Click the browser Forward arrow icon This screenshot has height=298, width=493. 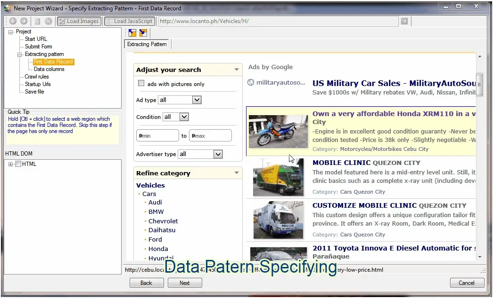pos(24,21)
